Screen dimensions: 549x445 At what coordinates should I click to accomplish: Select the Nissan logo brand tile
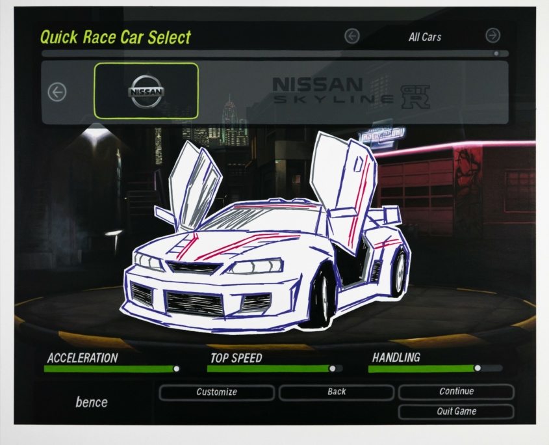[146, 91]
